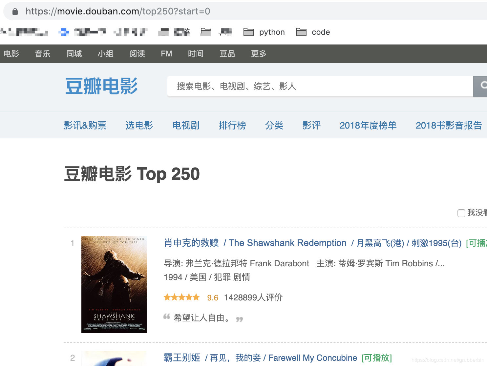The width and height of the screenshot is (487, 366).
Task: Click the quote 希望让人自由。
Action: tap(203, 318)
